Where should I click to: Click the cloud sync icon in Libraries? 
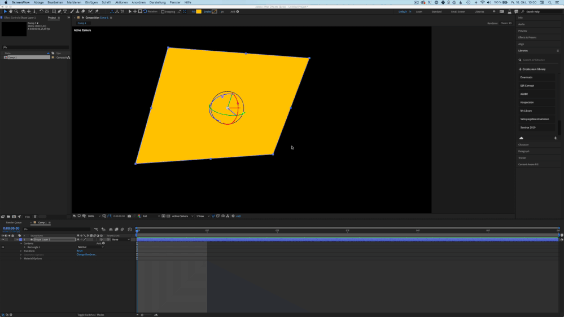click(x=521, y=138)
